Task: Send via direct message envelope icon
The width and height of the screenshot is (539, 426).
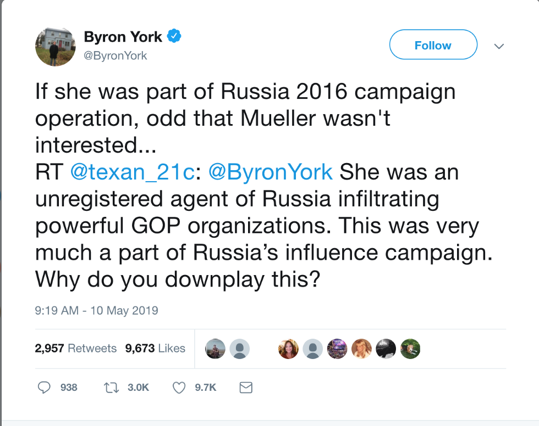Action: (x=246, y=388)
